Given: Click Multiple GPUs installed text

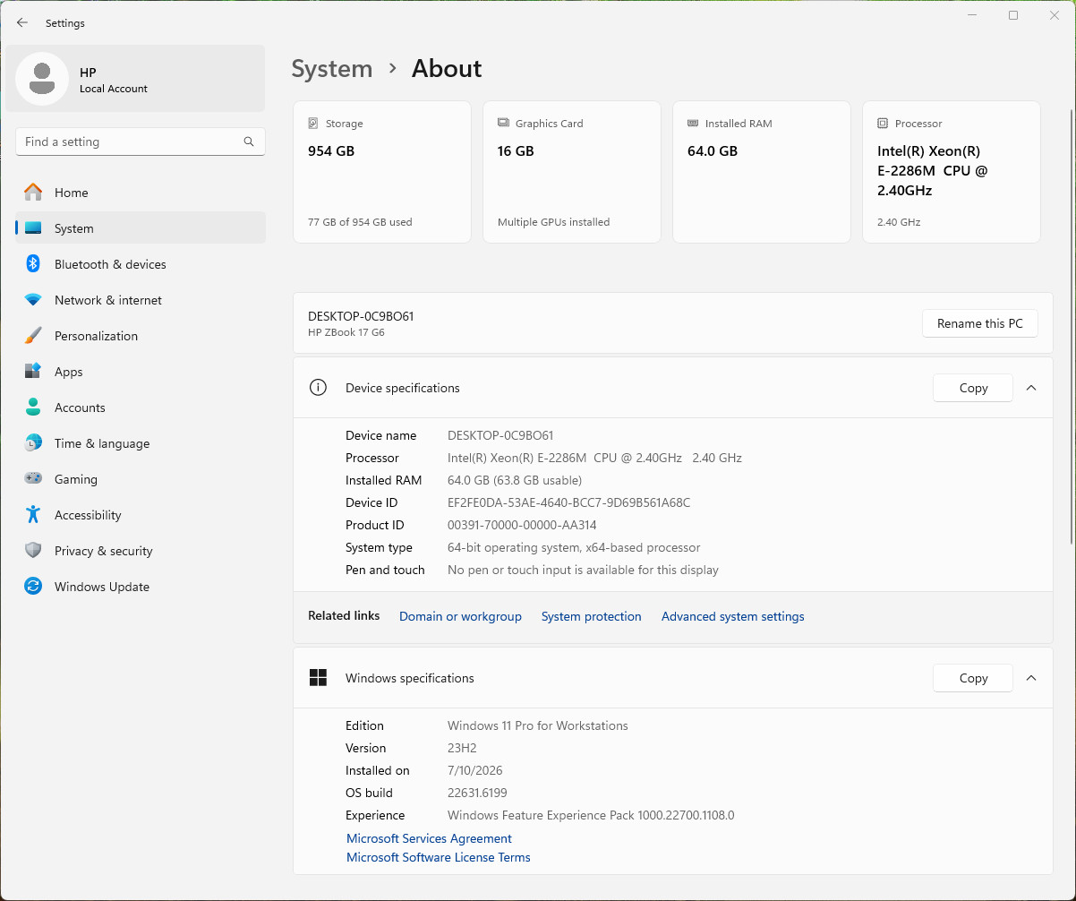Looking at the screenshot, I should click(x=553, y=222).
